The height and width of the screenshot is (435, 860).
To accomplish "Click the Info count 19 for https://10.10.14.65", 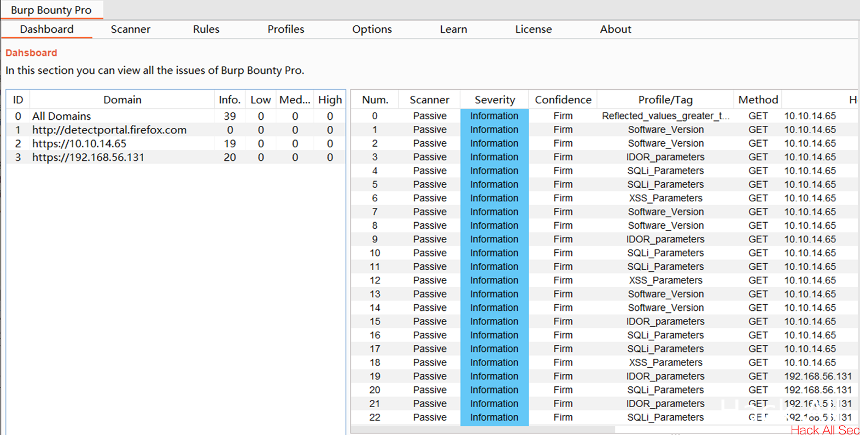I will click(230, 143).
